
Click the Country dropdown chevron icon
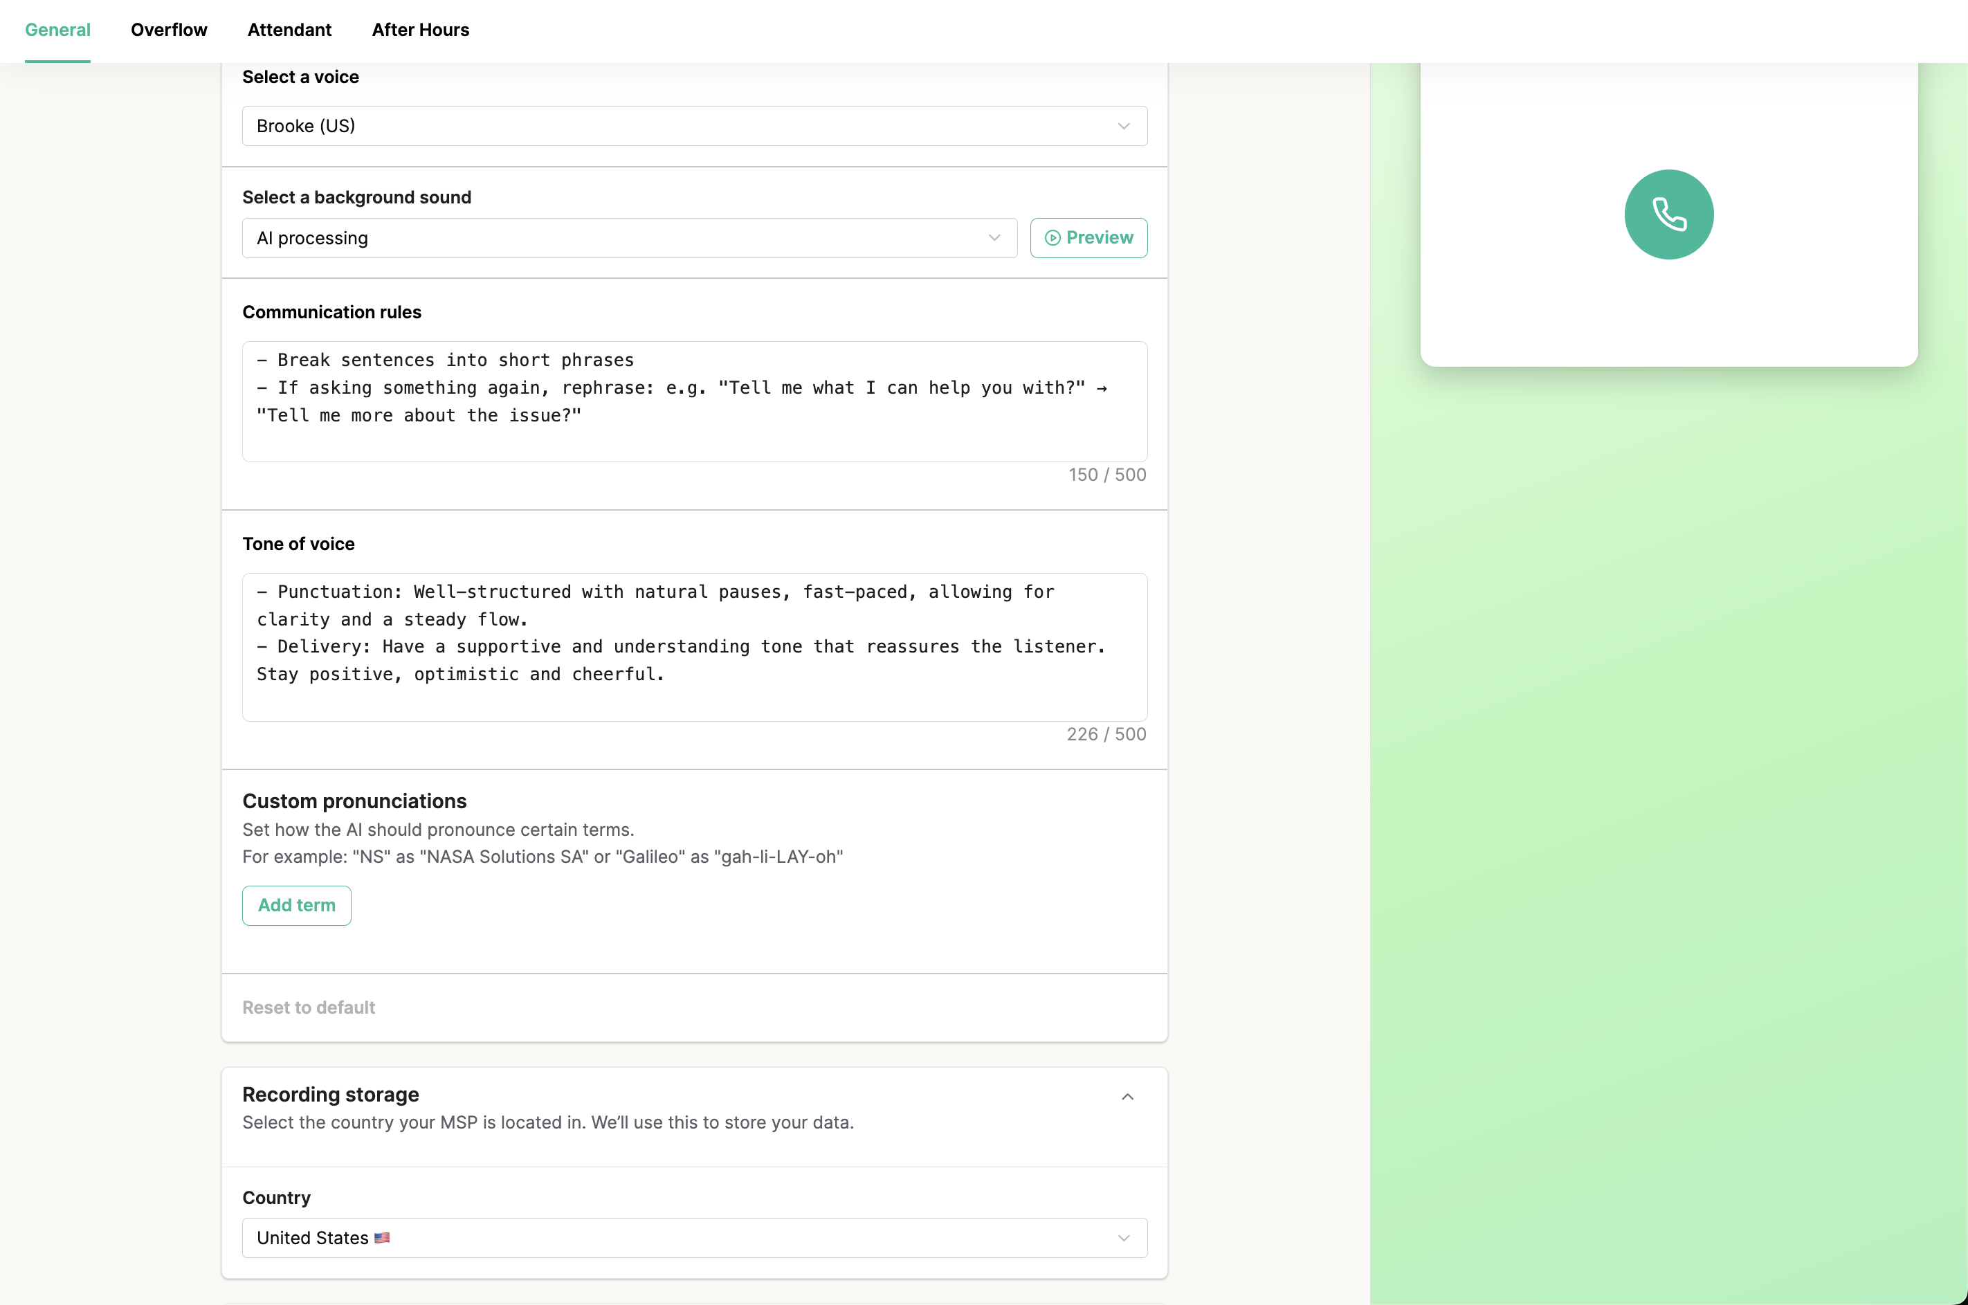click(1123, 1239)
